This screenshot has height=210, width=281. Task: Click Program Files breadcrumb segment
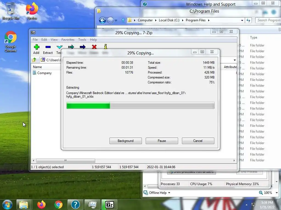pos(195,20)
